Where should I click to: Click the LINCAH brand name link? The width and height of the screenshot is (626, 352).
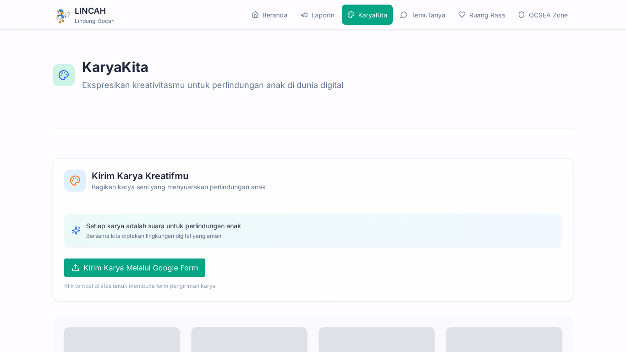click(90, 11)
